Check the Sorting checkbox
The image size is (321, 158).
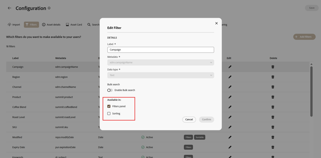(109, 114)
